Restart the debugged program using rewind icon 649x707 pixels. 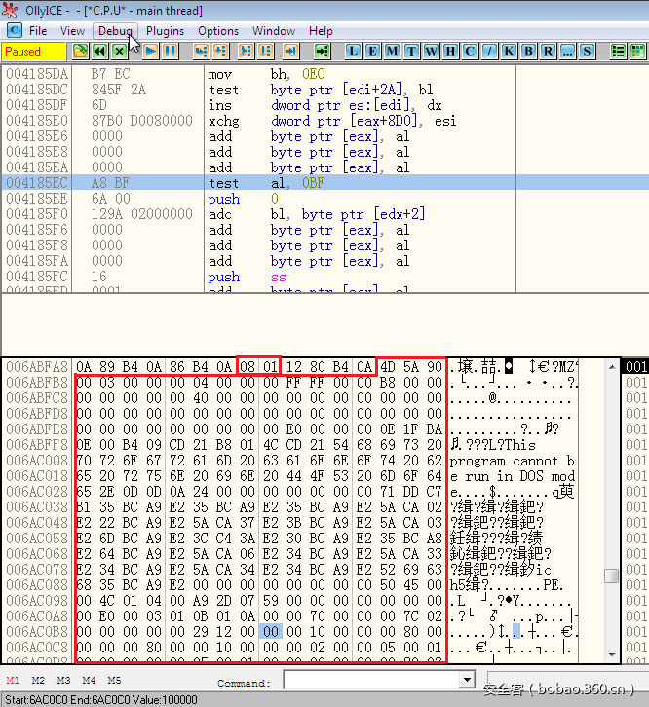click(98, 51)
